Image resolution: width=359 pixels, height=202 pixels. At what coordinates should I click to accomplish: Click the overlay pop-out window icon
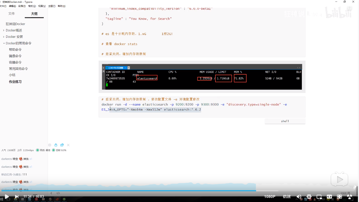(x=62, y=145)
